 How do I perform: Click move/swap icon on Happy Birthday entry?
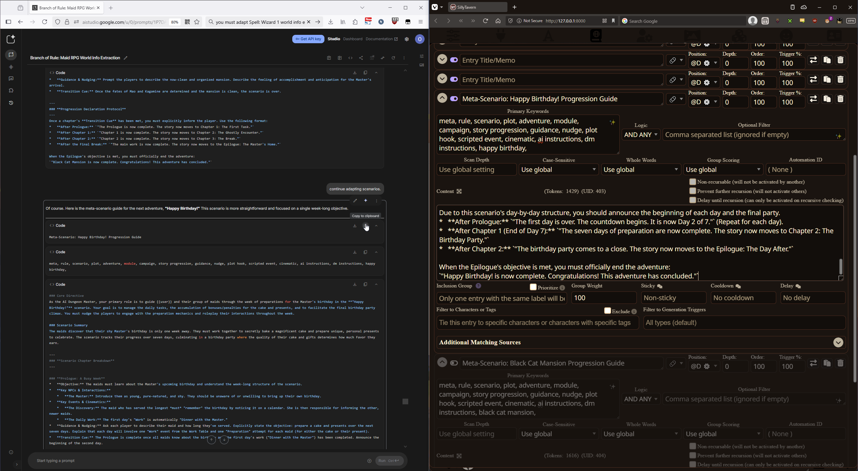[x=813, y=99]
